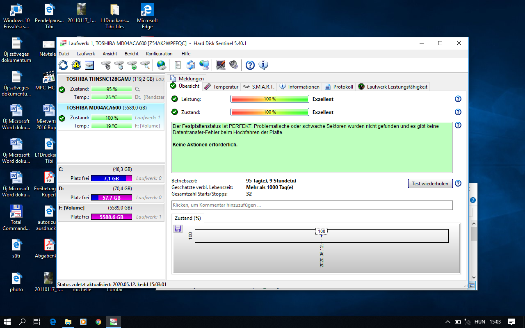The height and width of the screenshot is (328, 525).
Task: Click the disk with magnifier icon
Action: point(145,65)
